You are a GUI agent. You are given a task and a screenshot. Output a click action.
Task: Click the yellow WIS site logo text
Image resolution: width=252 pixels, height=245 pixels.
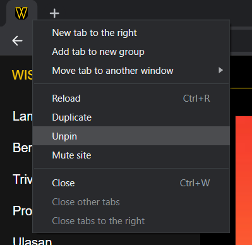tap(22, 75)
